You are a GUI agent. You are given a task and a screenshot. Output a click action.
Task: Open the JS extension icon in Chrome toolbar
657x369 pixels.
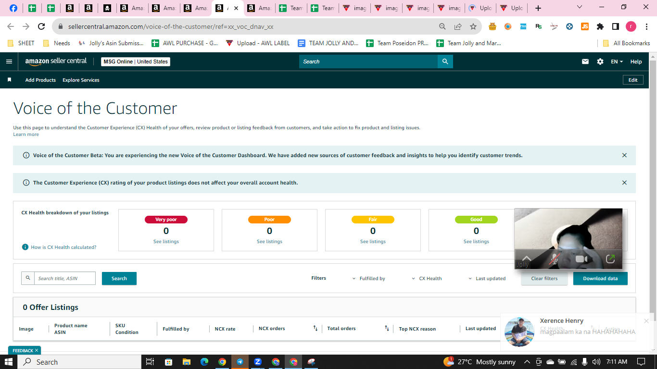(585, 27)
